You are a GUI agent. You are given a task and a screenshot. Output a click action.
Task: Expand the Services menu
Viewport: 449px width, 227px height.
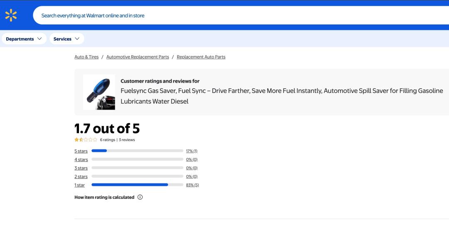[67, 39]
